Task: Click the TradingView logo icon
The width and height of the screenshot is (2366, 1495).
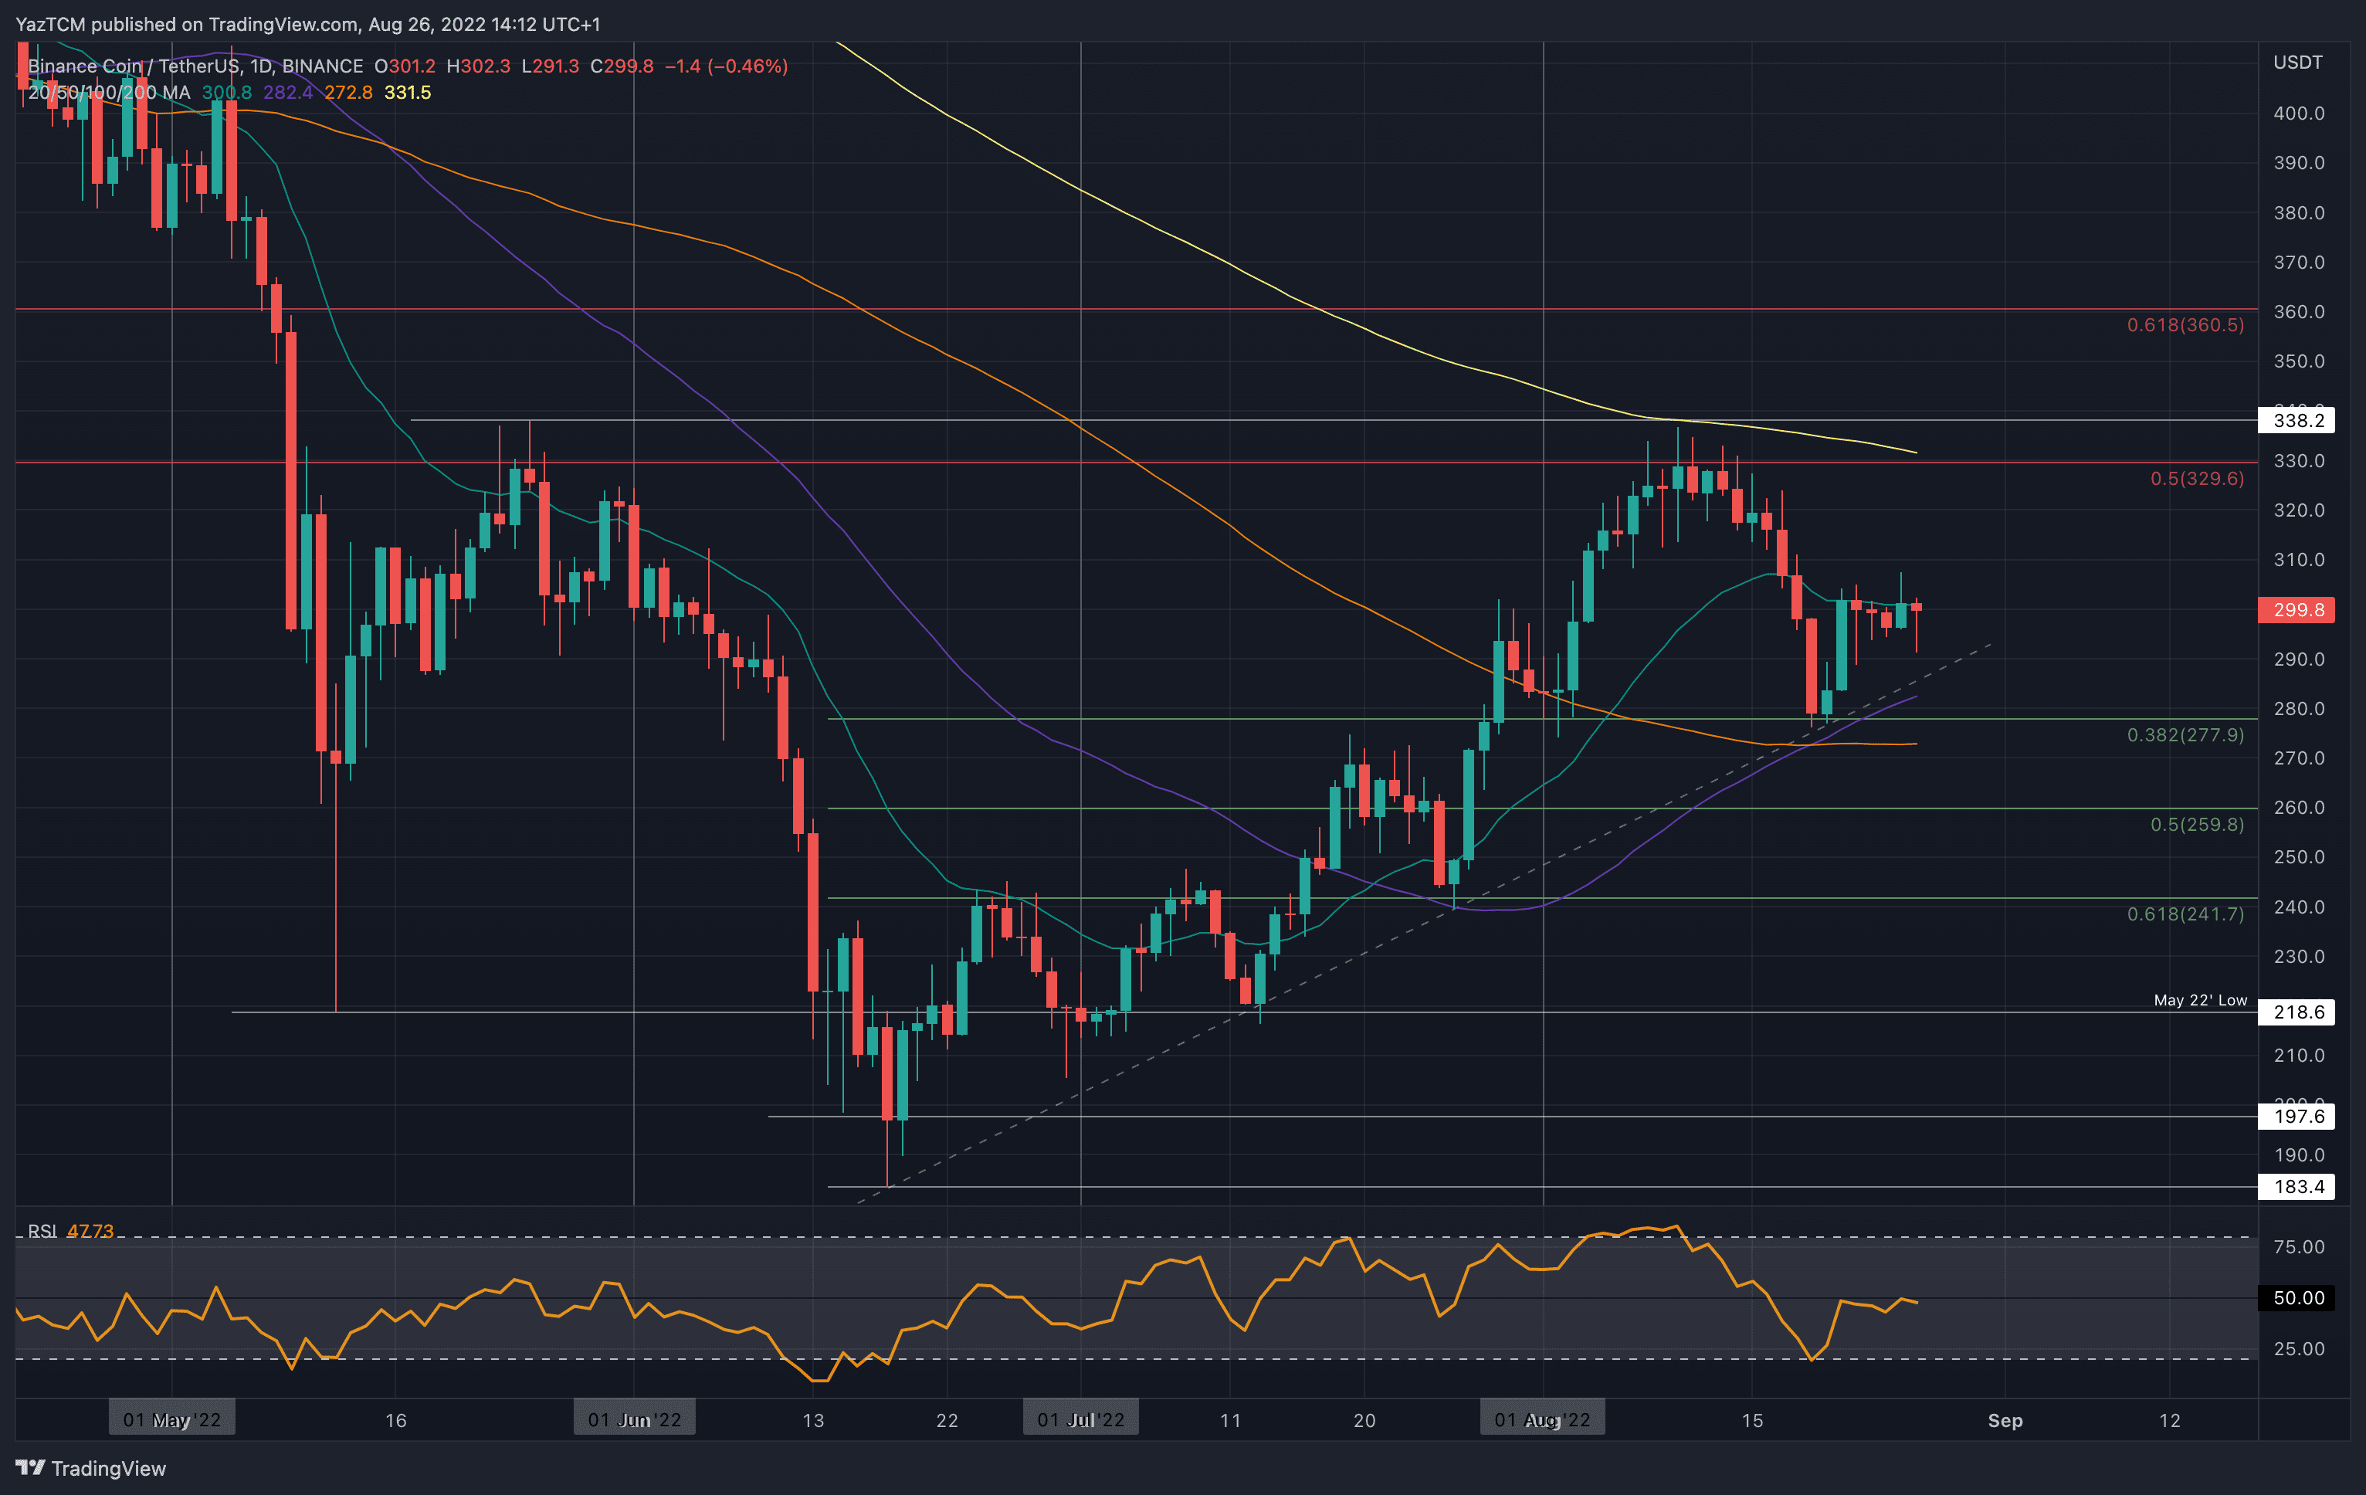Action: coord(29,1467)
